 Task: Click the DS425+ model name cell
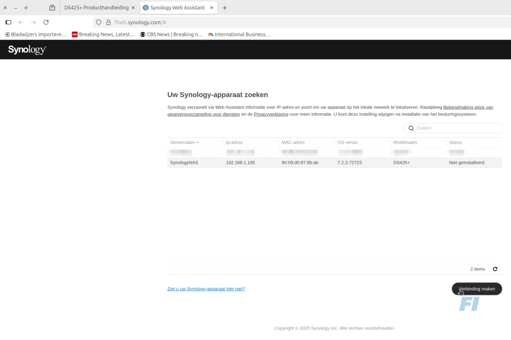(x=401, y=163)
